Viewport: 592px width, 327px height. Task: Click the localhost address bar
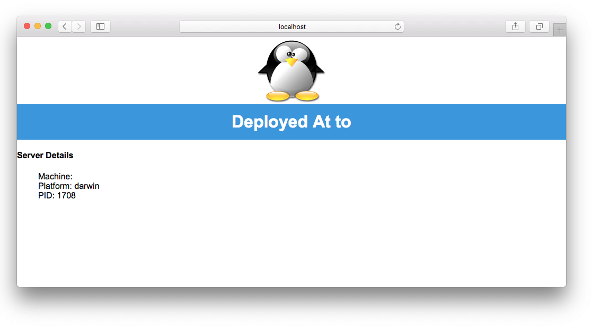point(291,26)
